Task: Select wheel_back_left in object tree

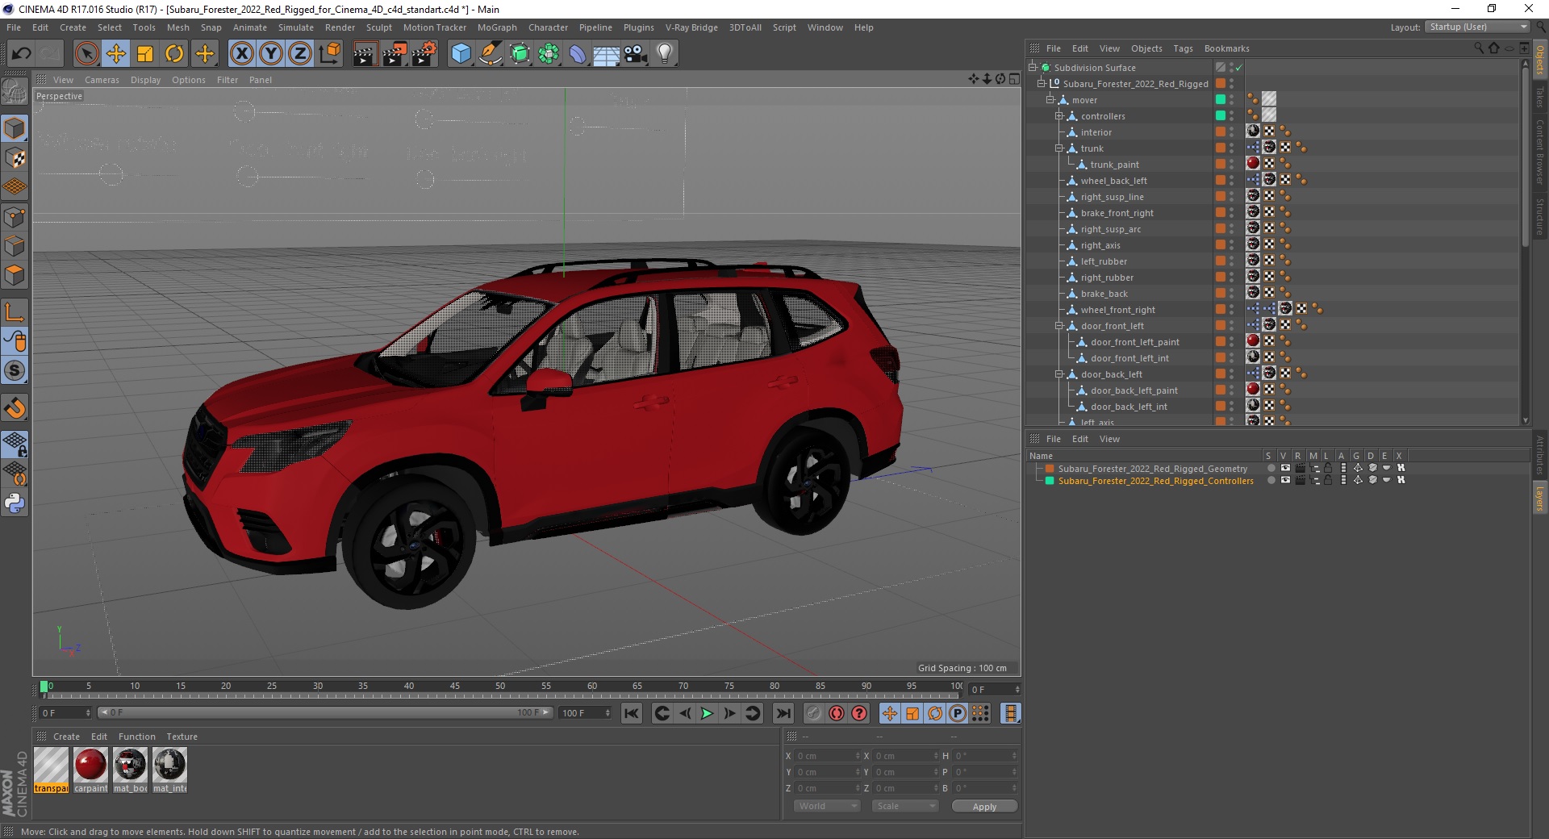Action: click(1113, 181)
